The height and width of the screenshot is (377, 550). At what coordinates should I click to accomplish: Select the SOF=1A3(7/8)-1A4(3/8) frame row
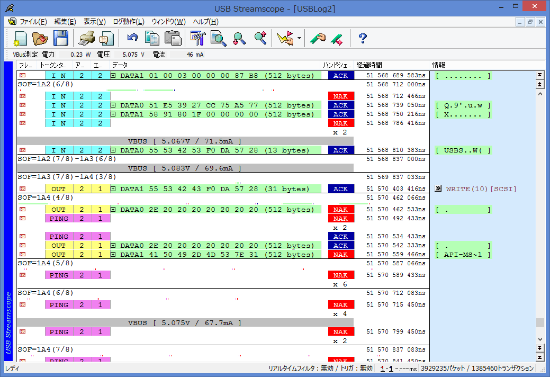coord(223,177)
